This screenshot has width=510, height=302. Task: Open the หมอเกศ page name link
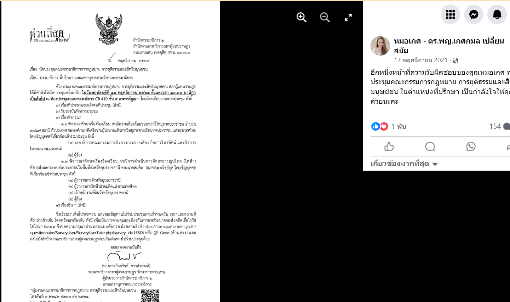tap(449, 45)
